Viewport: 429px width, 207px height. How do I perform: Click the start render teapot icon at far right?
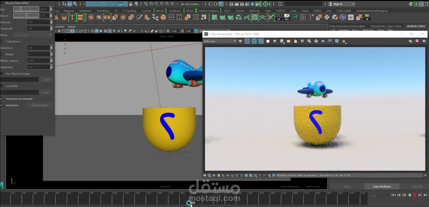pyautogui.click(x=424, y=41)
